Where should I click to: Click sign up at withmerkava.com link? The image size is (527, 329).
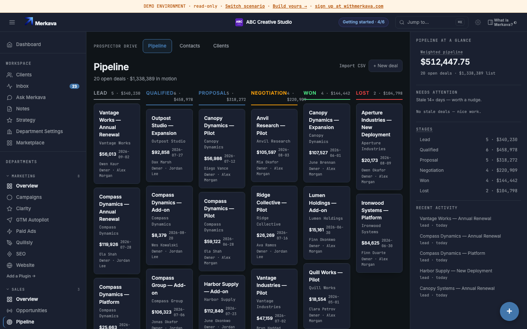(x=349, y=6)
